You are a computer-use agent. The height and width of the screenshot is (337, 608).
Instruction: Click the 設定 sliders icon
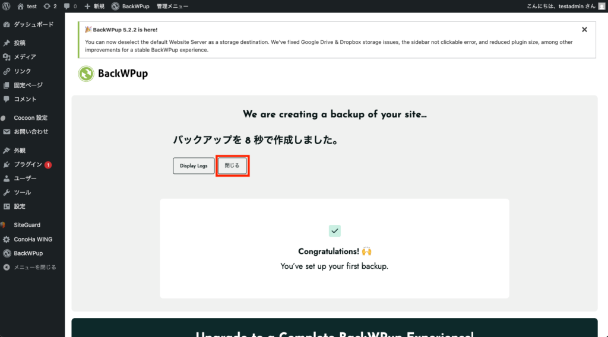[7, 206]
